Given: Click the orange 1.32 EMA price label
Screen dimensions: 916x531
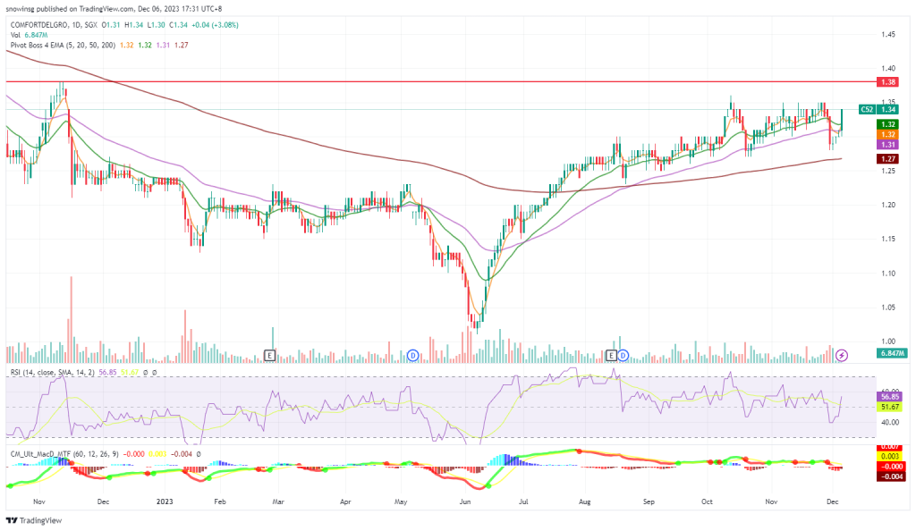Looking at the screenshot, I should (888, 134).
